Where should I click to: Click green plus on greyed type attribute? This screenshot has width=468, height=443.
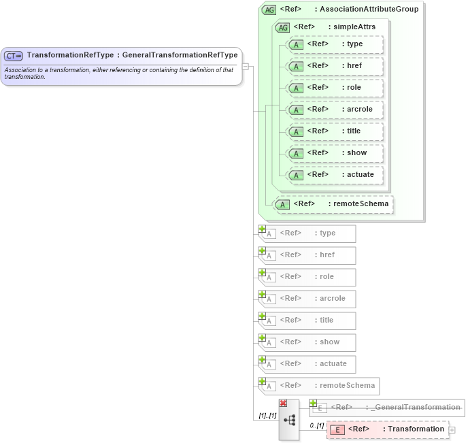(262, 229)
